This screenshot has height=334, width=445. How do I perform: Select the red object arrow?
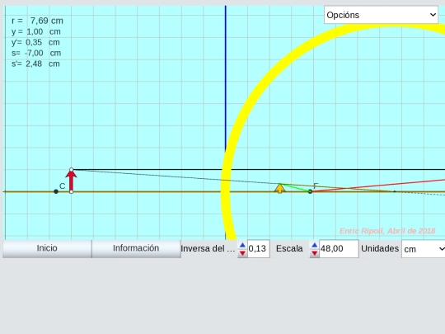pos(71,181)
